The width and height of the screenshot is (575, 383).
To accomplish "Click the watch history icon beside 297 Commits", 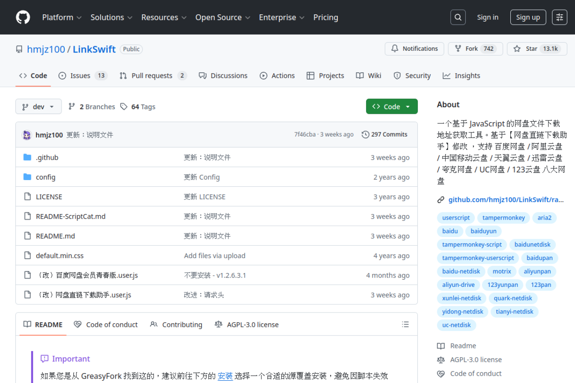I will (x=365, y=134).
